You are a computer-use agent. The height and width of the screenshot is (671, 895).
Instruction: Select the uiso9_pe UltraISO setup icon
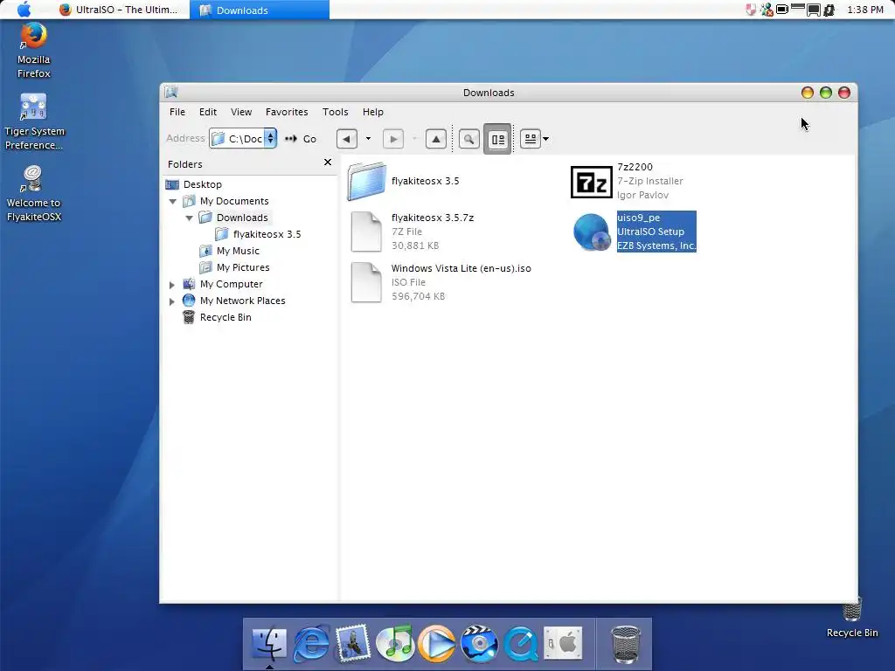592,232
